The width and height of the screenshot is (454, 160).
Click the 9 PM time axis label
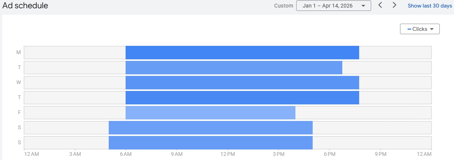click(381, 154)
